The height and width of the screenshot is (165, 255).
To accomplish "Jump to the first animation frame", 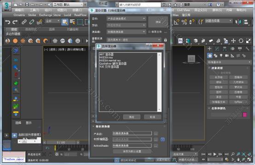I will point(203,154).
